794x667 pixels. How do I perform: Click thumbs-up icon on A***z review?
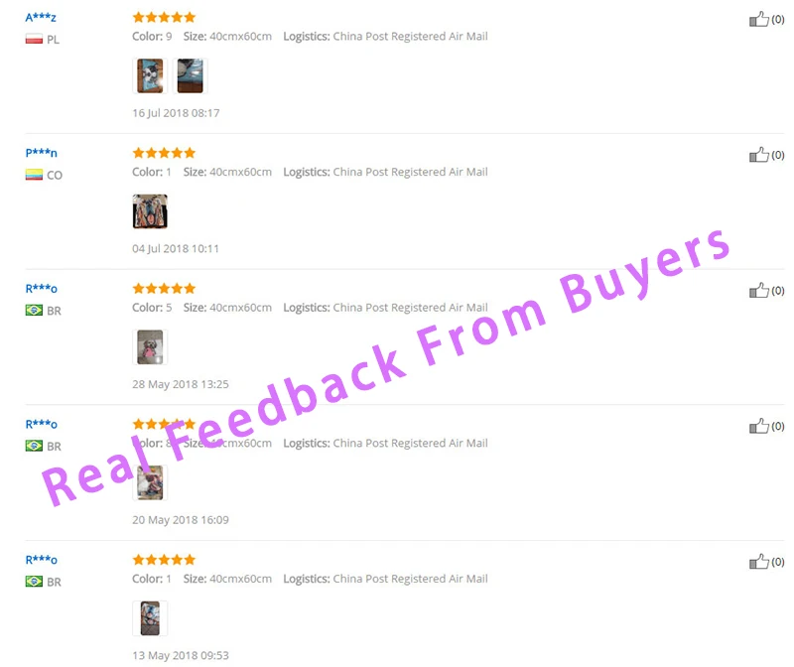pos(758,19)
